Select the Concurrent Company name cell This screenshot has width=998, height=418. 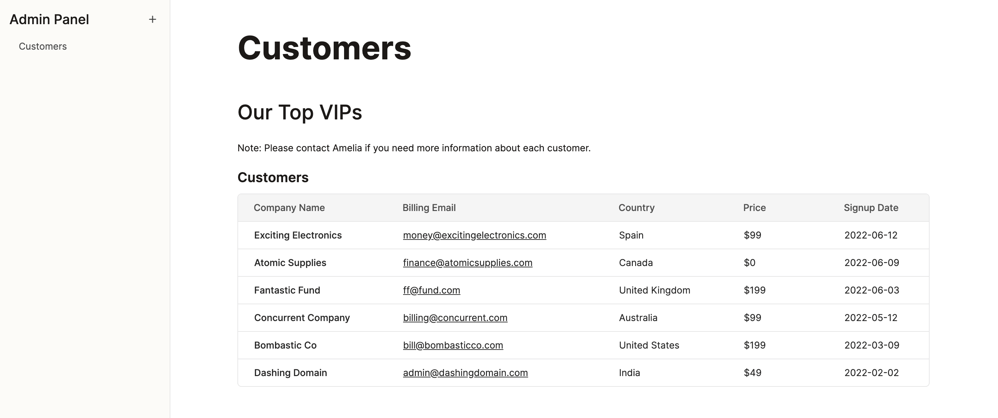[x=302, y=318]
